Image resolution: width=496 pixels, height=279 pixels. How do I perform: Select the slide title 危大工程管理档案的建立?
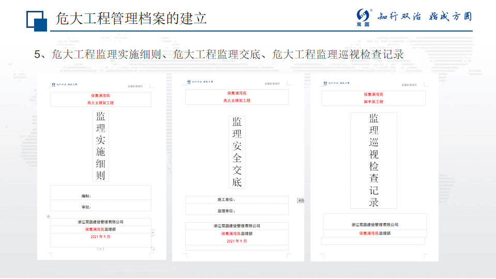(x=131, y=19)
